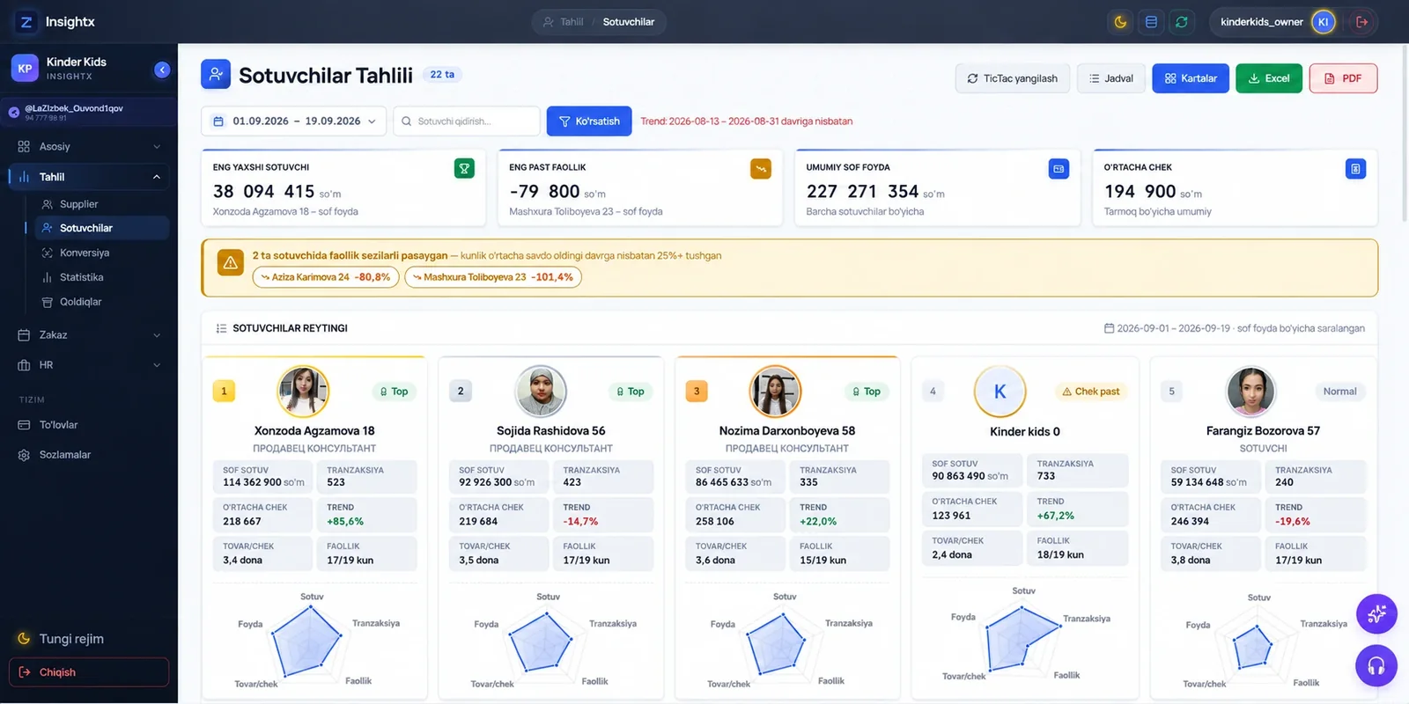Screen dimensions: 1409x704
Task: Switch to Kartalar card view
Action: click(x=1191, y=78)
